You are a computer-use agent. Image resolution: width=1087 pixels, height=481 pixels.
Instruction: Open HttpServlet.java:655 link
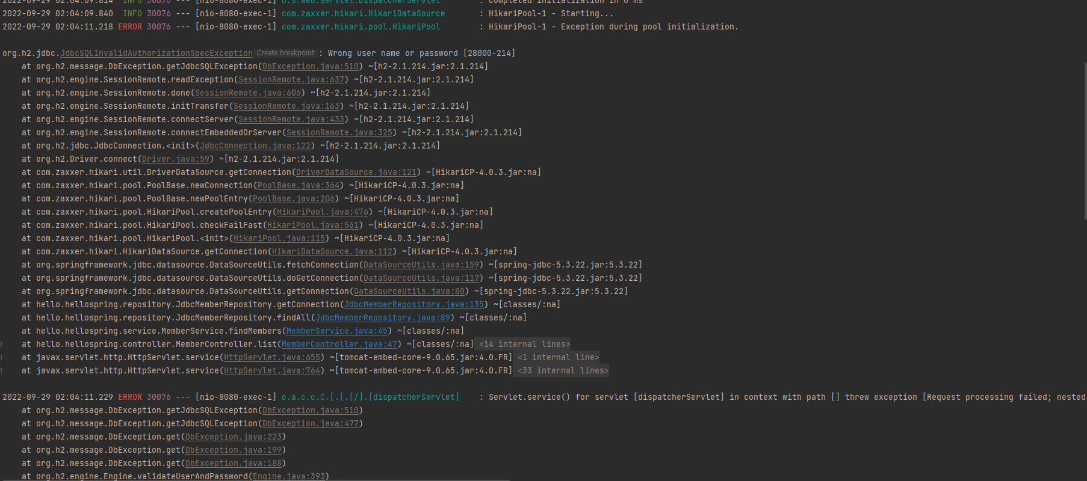coord(272,357)
